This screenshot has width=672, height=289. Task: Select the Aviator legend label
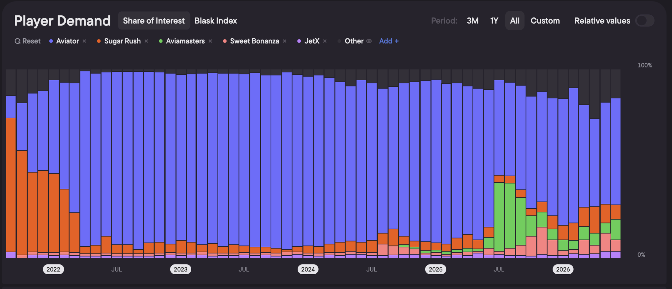pos(68,41)
